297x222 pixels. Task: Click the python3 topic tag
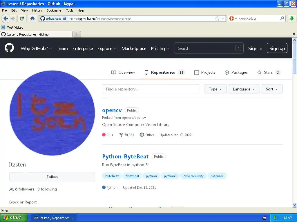(170, 176)
